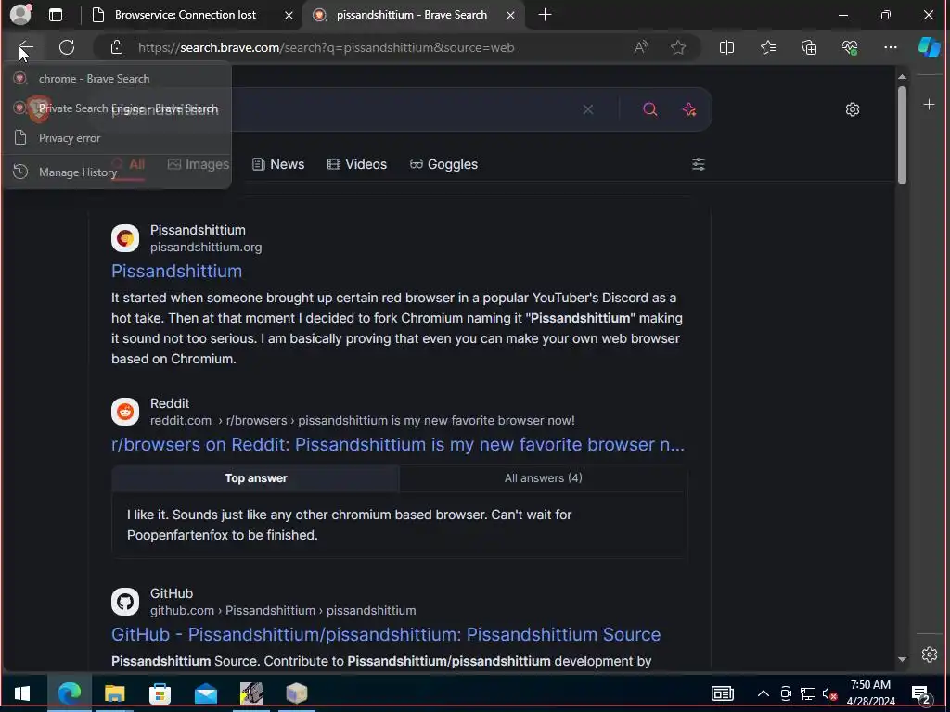Click the page vertical scrollbar thumb

[902, 134]
